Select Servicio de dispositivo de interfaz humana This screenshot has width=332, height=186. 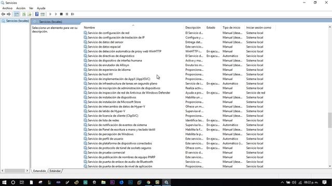(x=115, y=60)
